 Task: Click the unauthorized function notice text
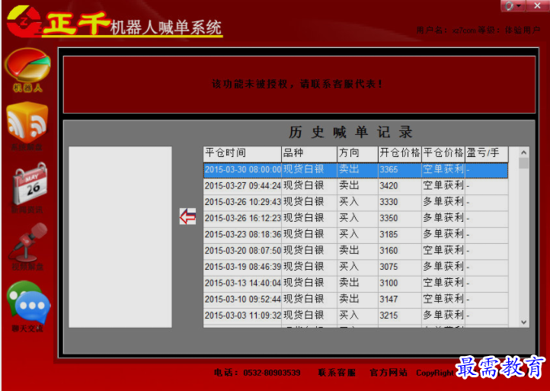tap(297, 85)
